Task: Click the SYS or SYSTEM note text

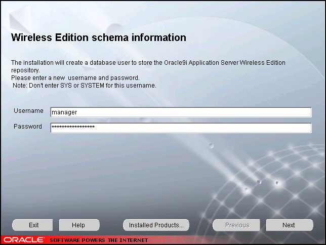Action: click(x=85, y=86)
